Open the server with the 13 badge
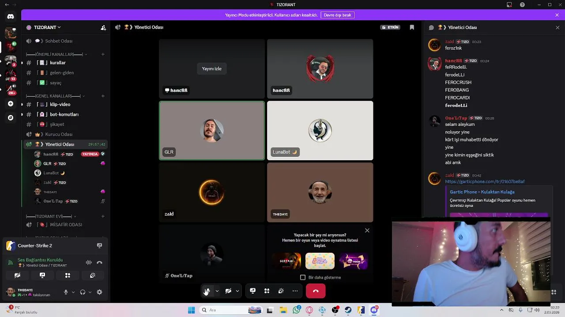565x317 pixels. (11, 75)
